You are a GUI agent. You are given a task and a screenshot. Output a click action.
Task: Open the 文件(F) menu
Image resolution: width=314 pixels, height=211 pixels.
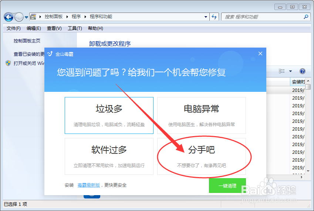(x=13, y=28)
